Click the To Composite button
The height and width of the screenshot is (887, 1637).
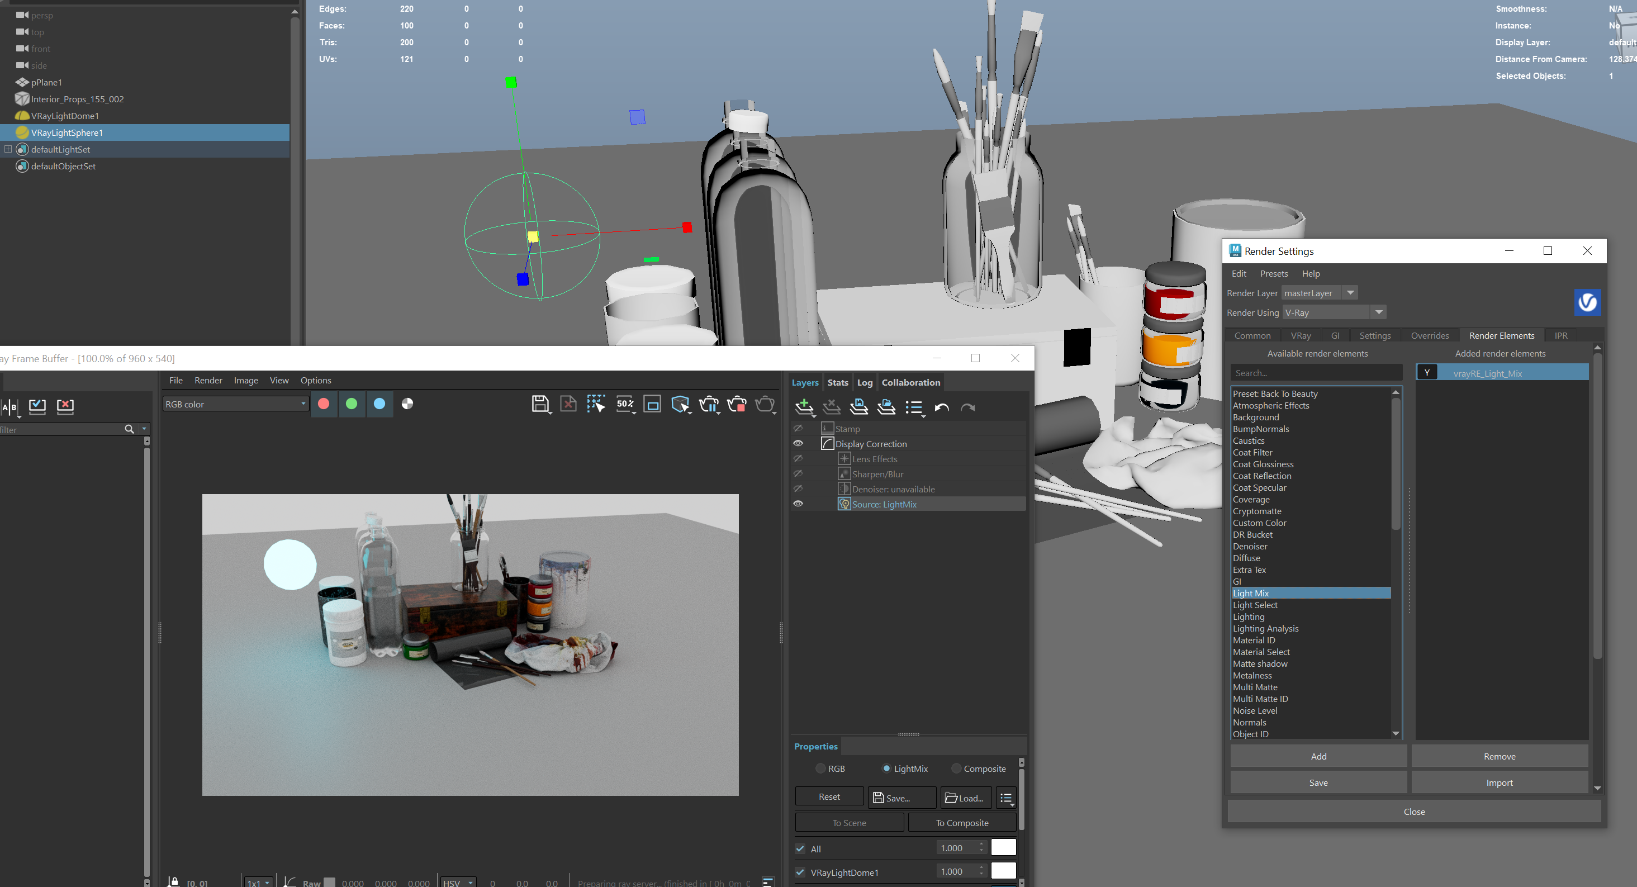click(961, 823)
